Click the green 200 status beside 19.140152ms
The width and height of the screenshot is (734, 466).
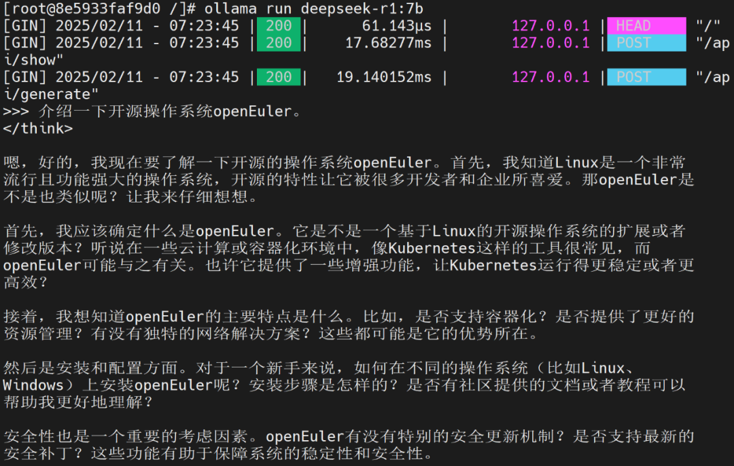coord(279,77)
